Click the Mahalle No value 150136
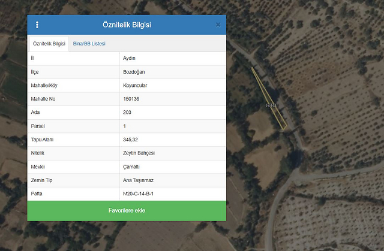384x251 pixels. click(x=131, y=99)
